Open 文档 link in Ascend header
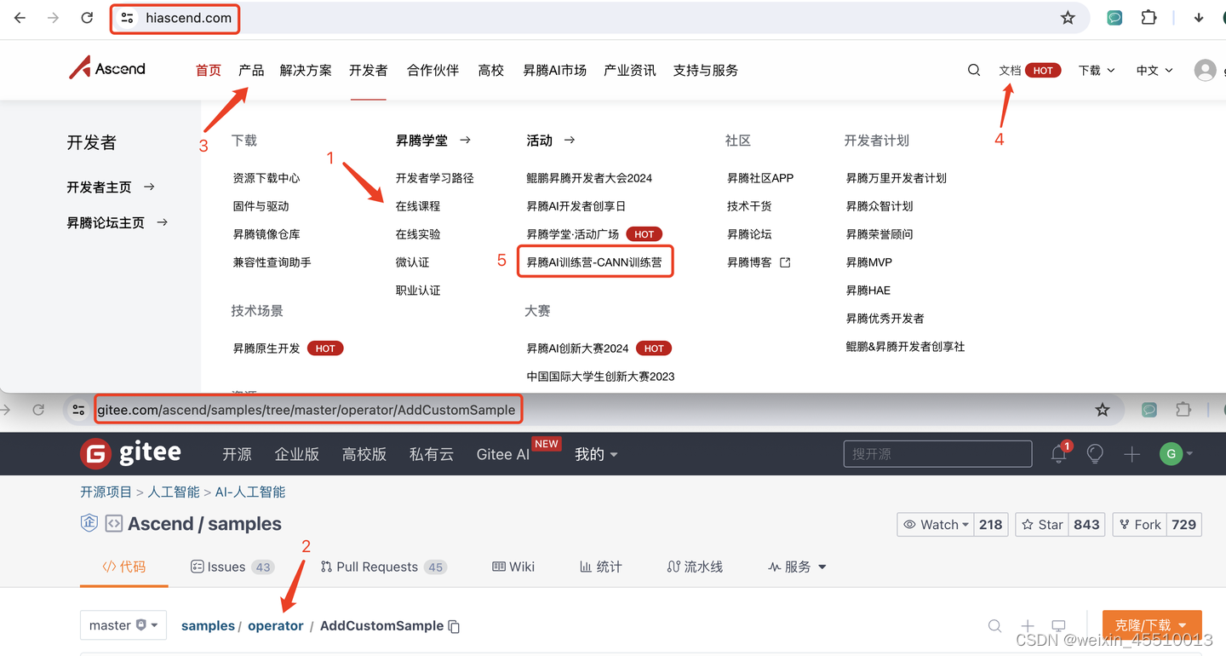Image resolution: width=1226 pixels, height=656 pixels. click(x=1010, y=71)
